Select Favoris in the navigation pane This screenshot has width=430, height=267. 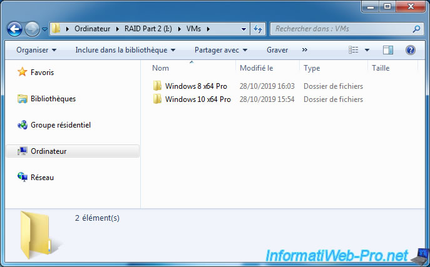42,73
